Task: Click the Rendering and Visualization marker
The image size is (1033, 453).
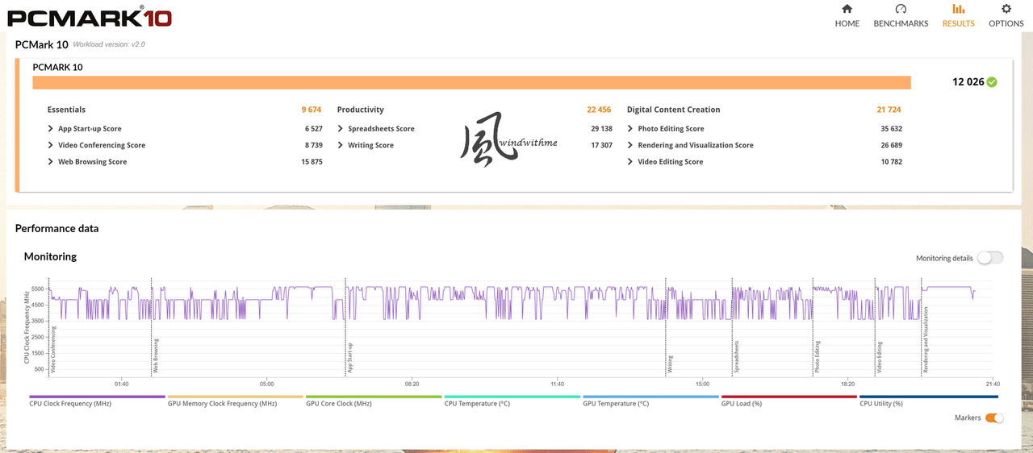Action: point(926,339)
